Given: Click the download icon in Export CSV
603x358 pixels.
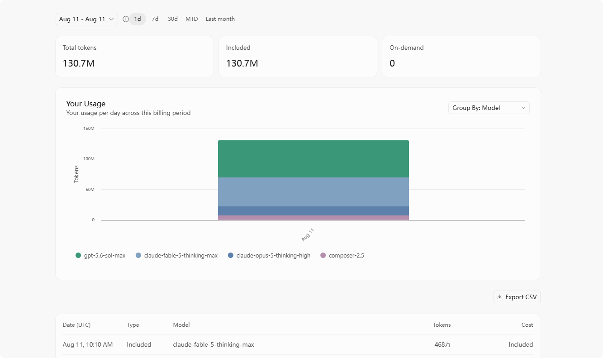Looking at the screenshot, I should pyautogui.click(x=500, y=297).
